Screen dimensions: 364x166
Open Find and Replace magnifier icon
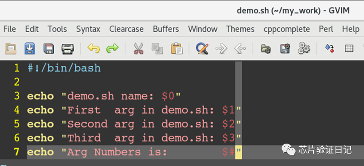pos(202,48)
